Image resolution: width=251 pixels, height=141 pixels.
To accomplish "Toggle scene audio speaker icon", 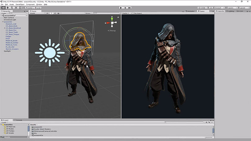I will tap(55, 13).
